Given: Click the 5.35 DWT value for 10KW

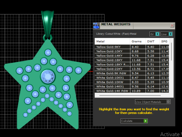Looking at the screenshot, I should click(x=151, y=82).
